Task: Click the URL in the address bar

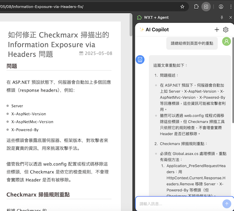Action: [x=42, y=7]
